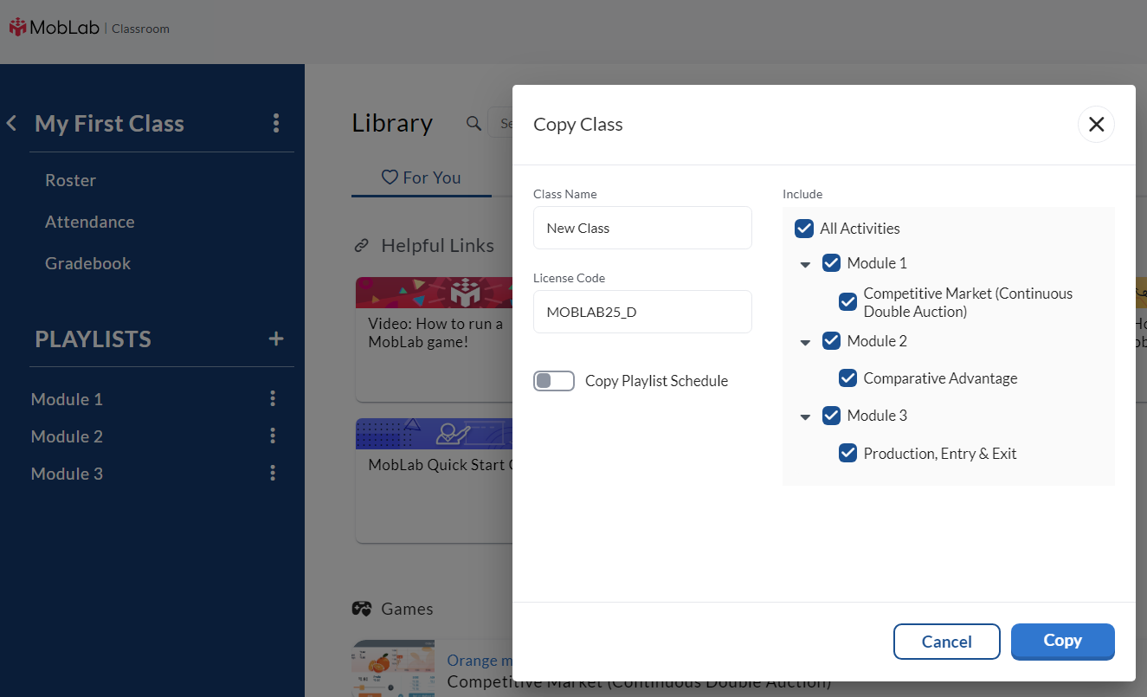Click the Cancel button
1147x697 pixels.
(947, 642)
